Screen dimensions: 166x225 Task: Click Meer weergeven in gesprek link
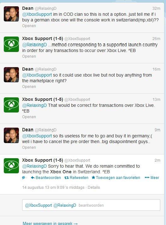coord(50,223)
